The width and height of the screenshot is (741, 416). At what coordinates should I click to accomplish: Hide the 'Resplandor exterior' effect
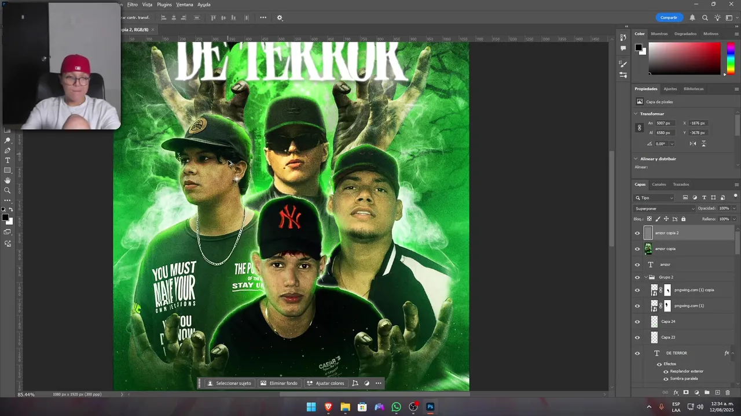coord(666,372)
